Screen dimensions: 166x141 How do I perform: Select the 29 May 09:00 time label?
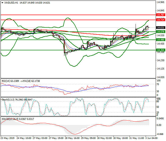(x=88, y=138)
